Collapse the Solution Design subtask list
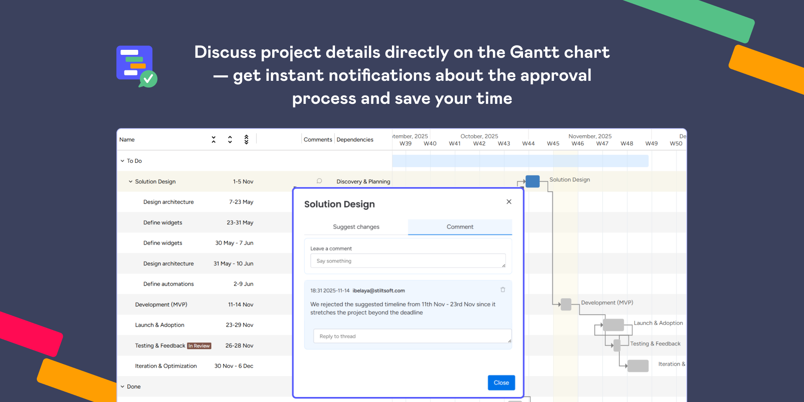The height and width of the screenshot is (402, 804). (131, 182)
